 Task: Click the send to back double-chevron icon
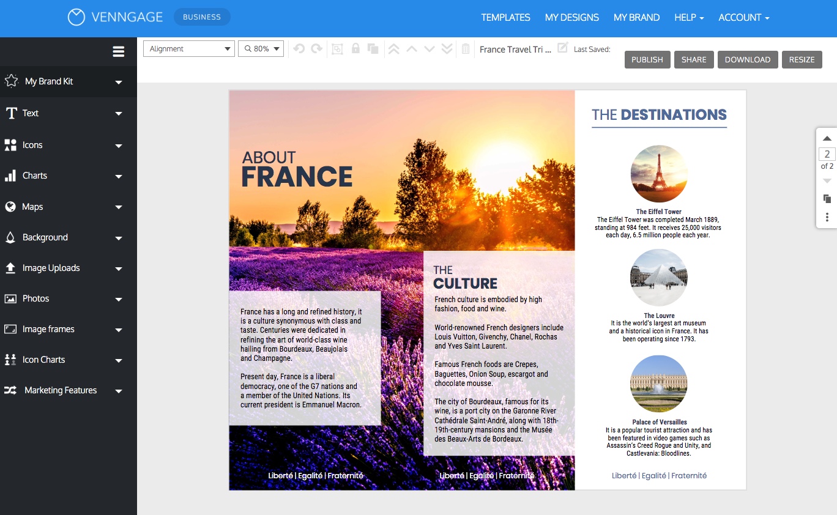pos(447,49)
